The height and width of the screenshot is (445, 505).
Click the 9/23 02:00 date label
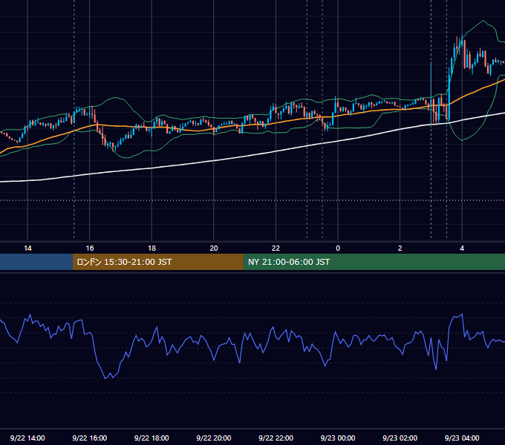400,438
